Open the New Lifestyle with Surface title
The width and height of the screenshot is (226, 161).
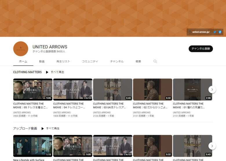(x=29, y=160)
